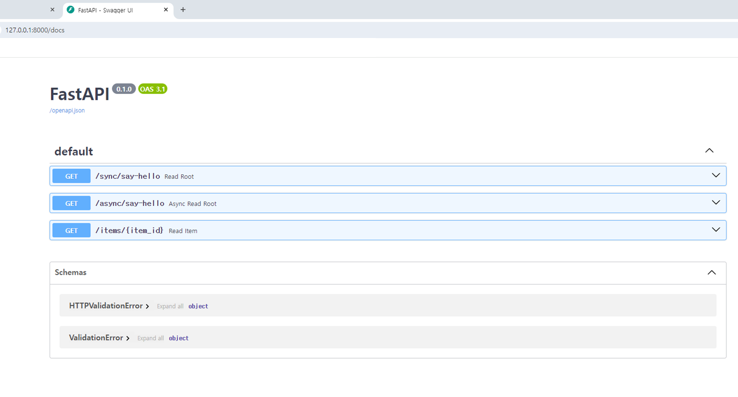Click GET badge for /sync/say-hello

coord(71,176)
